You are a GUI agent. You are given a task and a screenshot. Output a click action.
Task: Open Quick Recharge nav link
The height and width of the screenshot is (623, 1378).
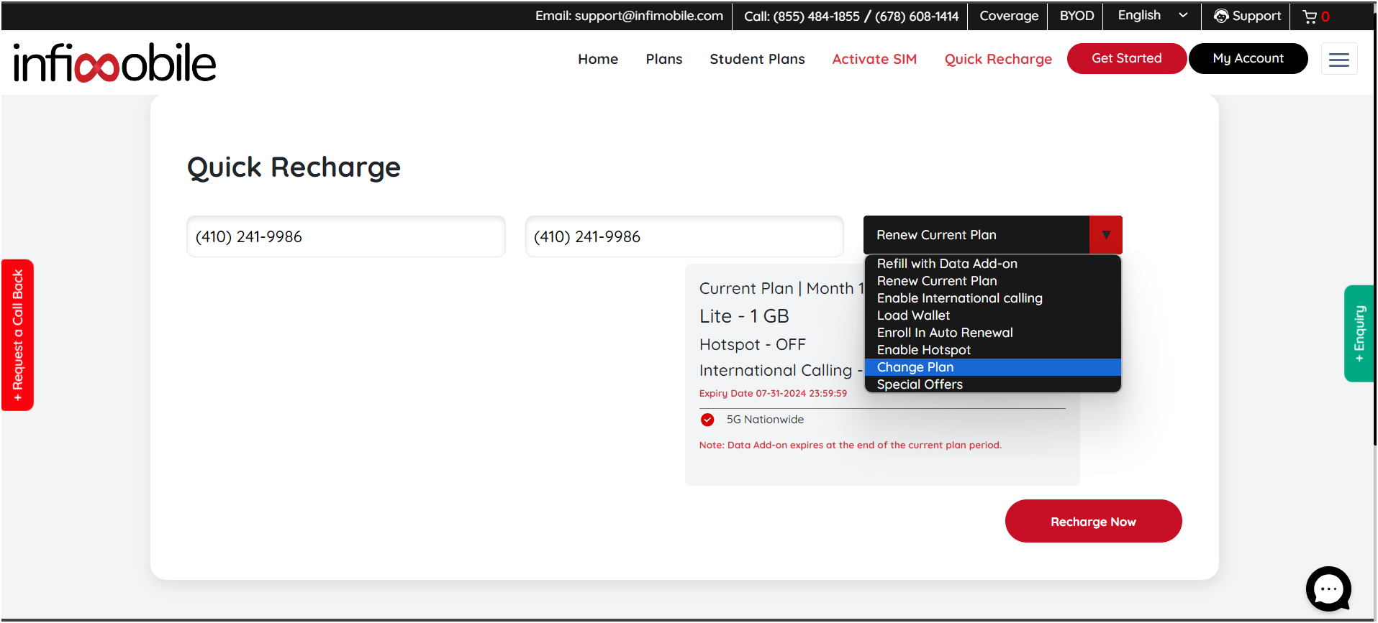[x=998, y=59]
